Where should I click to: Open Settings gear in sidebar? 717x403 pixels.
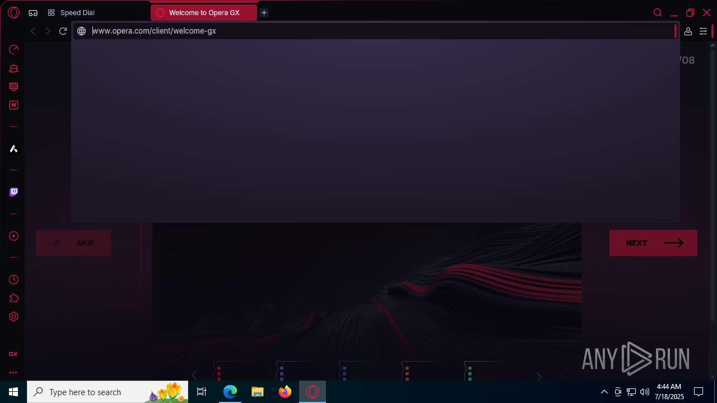tap(13, 317)
